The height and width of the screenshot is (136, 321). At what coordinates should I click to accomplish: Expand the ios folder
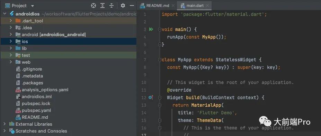coord(11,41)
